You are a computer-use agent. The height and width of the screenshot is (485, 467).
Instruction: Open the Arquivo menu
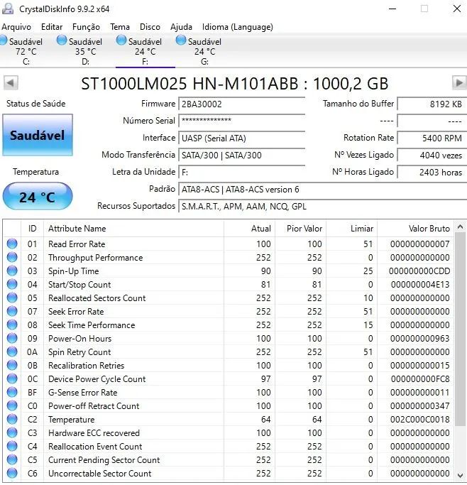[x=16, y=27]
